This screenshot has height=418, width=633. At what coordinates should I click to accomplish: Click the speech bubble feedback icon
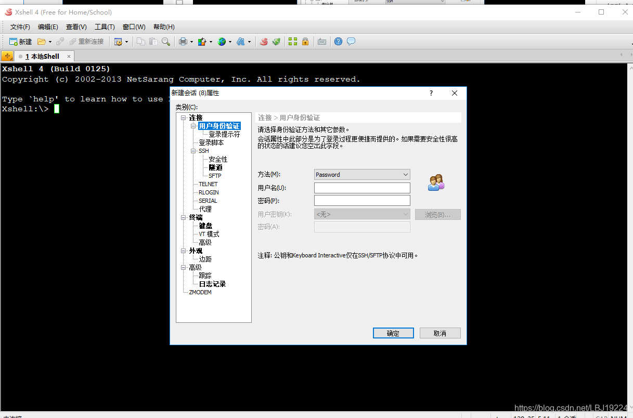tap(351, 42)
